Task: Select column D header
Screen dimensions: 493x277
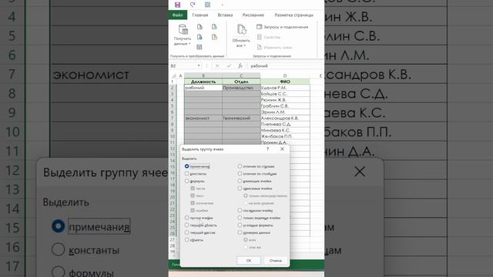Action: [x=285, y=75]
